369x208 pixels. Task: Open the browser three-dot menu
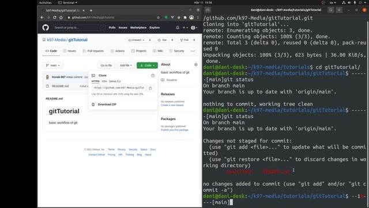198,17
